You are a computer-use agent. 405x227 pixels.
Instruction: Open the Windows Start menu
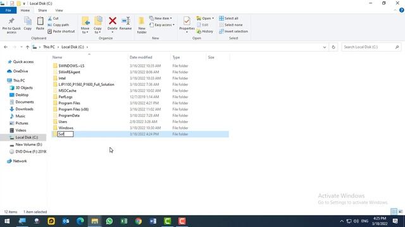(7, 221)
